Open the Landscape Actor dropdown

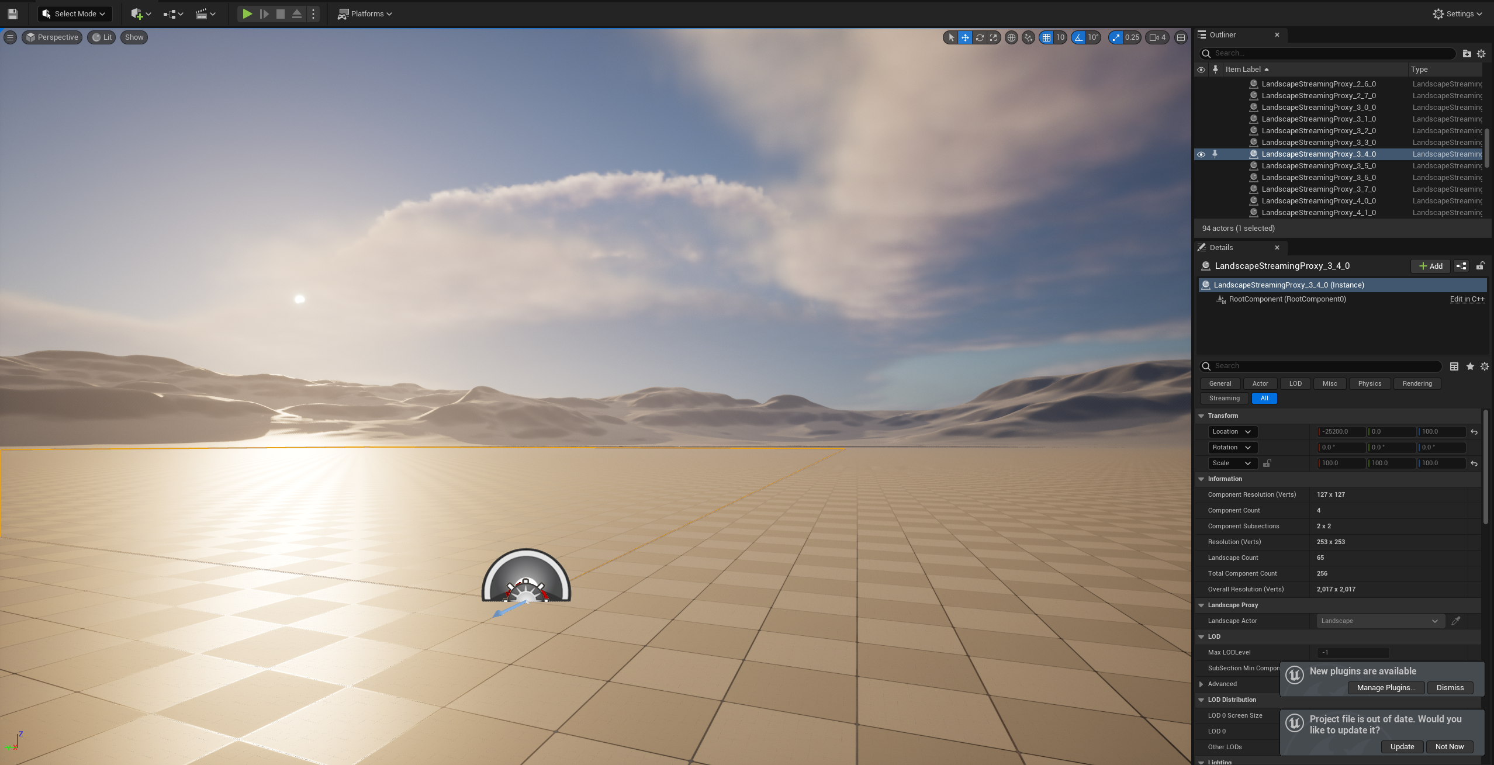tap(1380, 621)
